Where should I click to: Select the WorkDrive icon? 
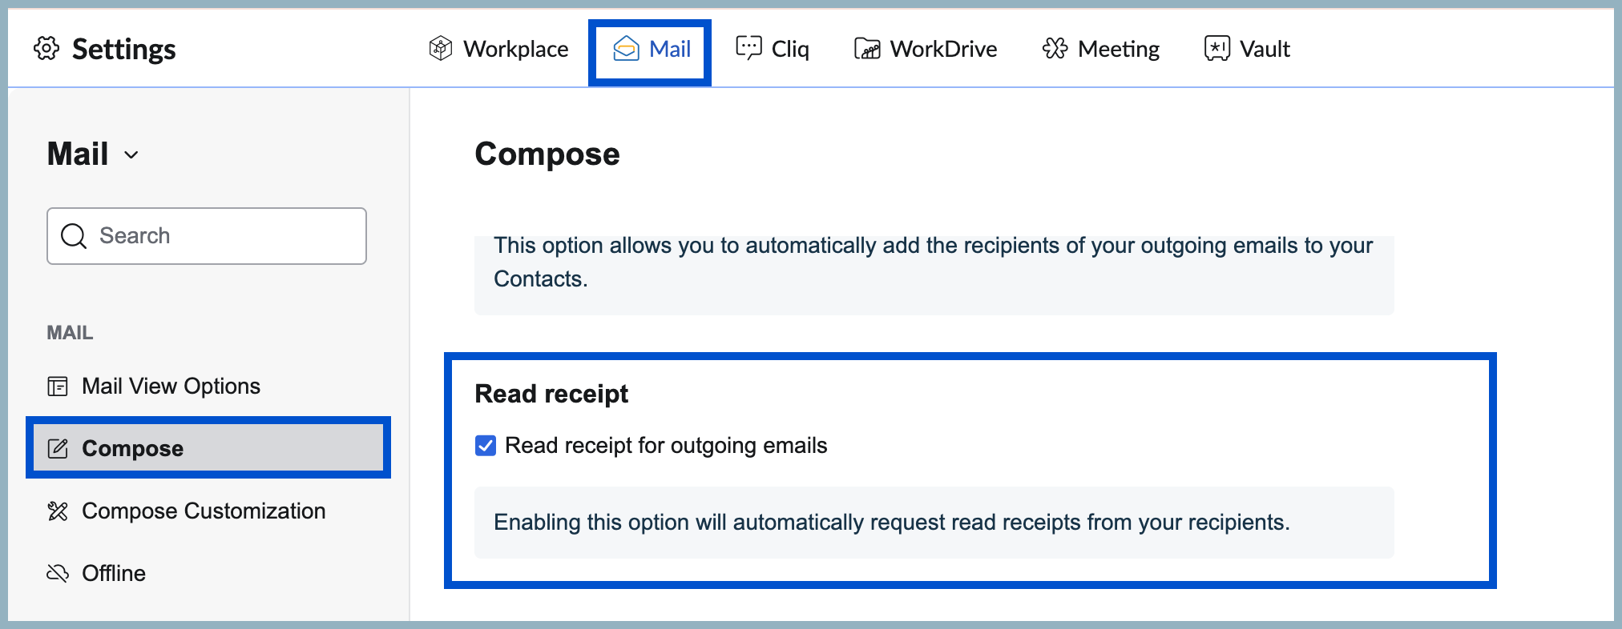[867, 49]
